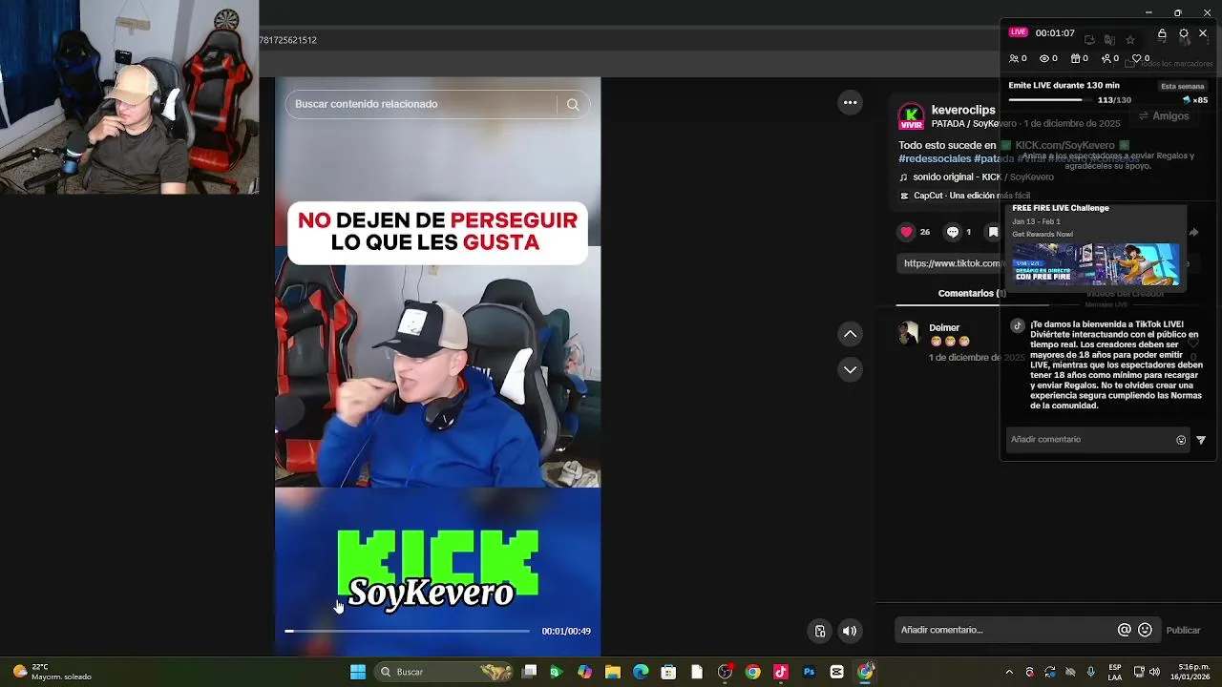
Task: Click the Publicar button
Action: point(1183,630)
